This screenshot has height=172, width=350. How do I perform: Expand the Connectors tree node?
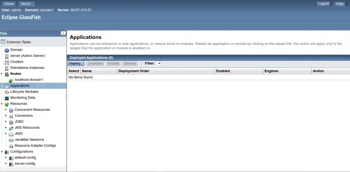pyautogui.click(x=6, y=115)
